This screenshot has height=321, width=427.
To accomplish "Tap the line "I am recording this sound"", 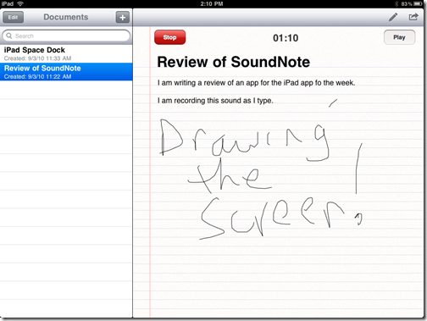I will tap(215, 101).
